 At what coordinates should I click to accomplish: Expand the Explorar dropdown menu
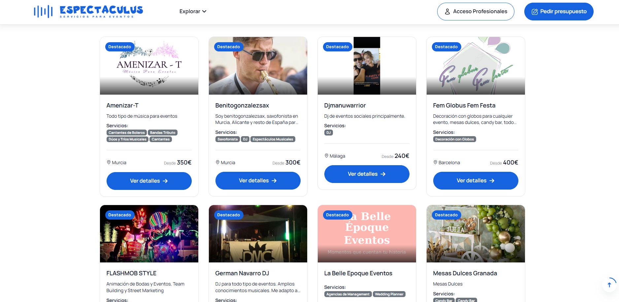coord(190,12)
